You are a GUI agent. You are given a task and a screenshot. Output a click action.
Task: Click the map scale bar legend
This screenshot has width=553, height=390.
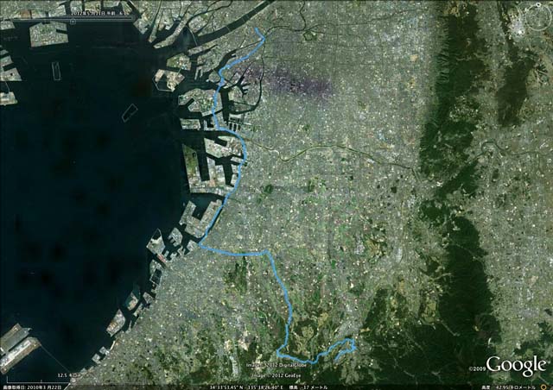[x=41, y=380]
